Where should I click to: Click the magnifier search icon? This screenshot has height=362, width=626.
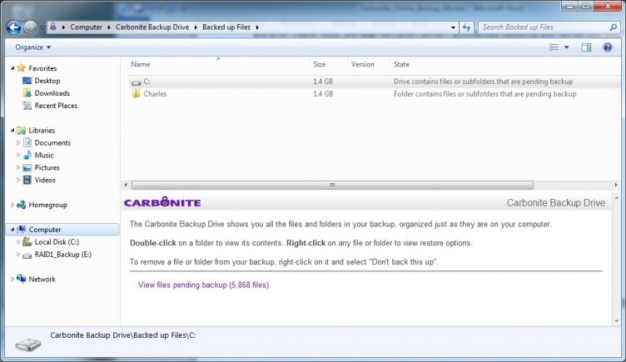tap(613, 27)
